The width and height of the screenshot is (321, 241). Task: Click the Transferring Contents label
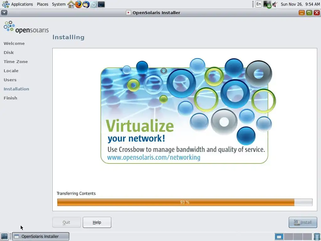[x=76, y=193]
